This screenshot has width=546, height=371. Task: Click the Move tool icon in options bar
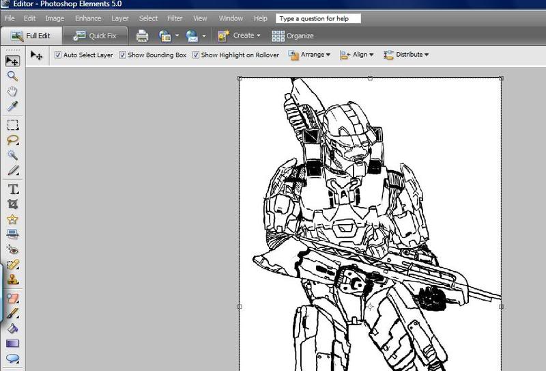(36, 55)
